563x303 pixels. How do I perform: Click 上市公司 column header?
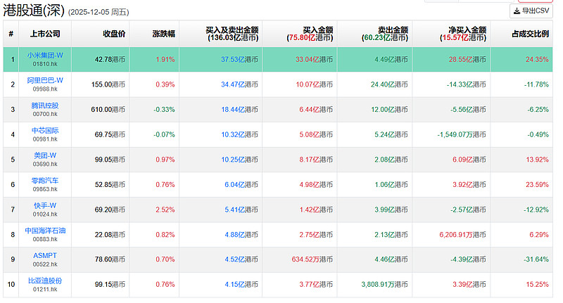point(45,33)
